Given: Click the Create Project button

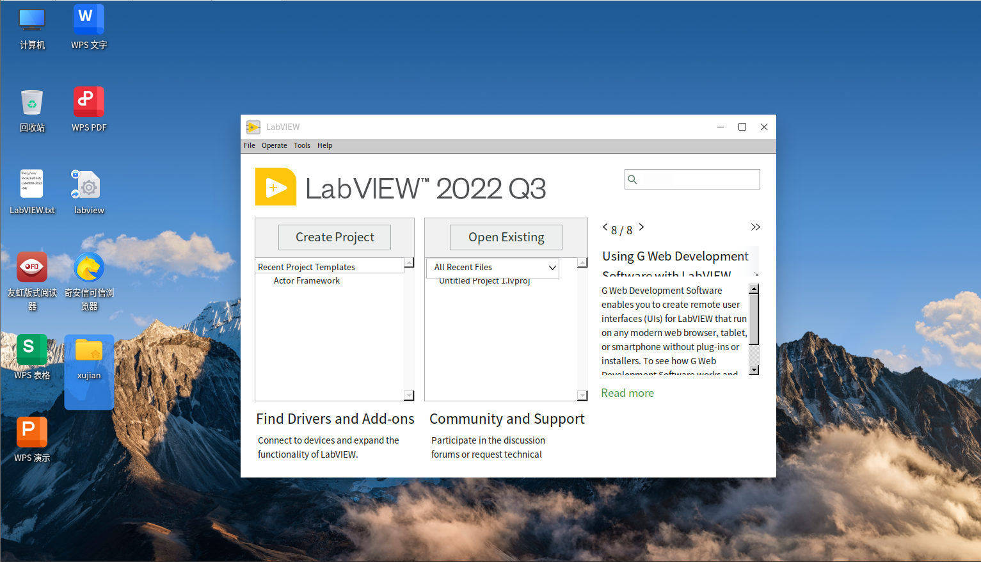Looking at the screenshot, I should 335,237.
